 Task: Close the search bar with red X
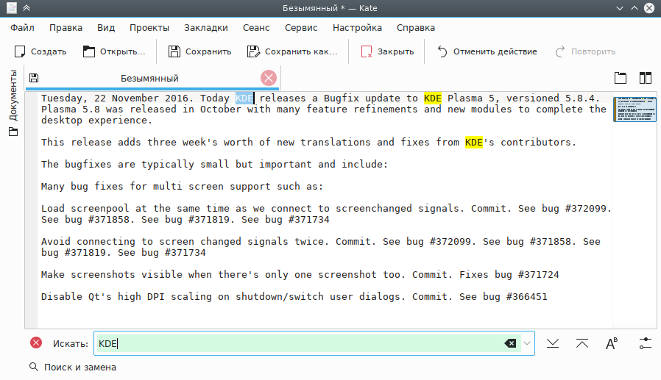[36, 343]
